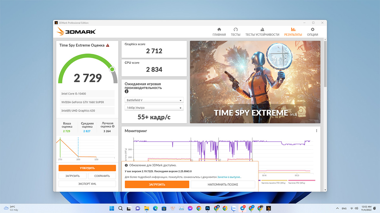
Task: Click the 3DMark logo in the header
Action: pyautogui.click(x=76, y=32)
